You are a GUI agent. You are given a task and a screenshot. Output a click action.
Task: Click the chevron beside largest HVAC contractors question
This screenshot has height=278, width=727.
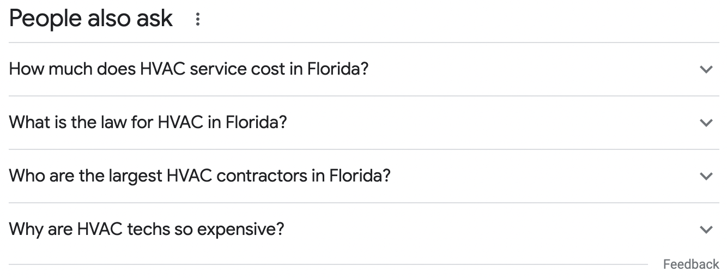coord(706,176)
